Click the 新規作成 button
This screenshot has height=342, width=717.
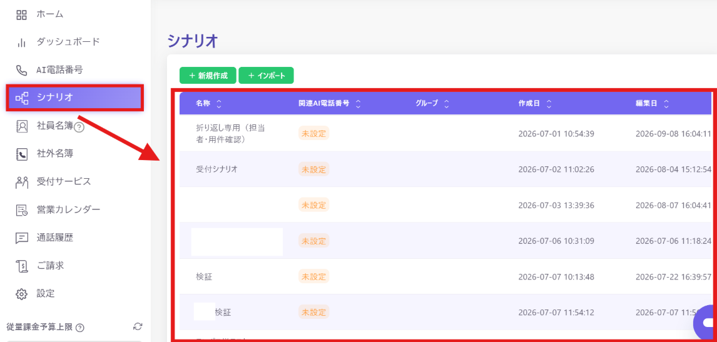tap(208, 76)
